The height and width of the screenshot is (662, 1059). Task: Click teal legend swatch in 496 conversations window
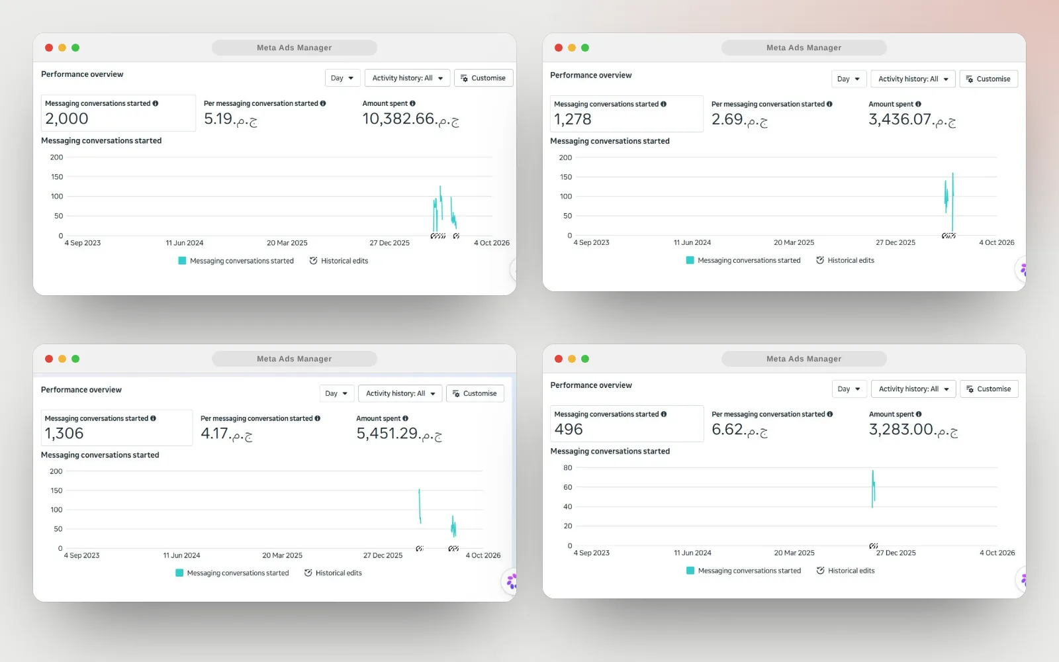[690, 570]
